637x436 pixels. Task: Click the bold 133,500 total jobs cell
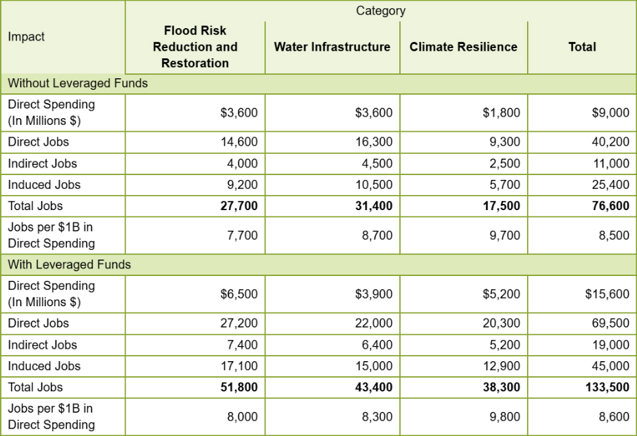point(582,387)
